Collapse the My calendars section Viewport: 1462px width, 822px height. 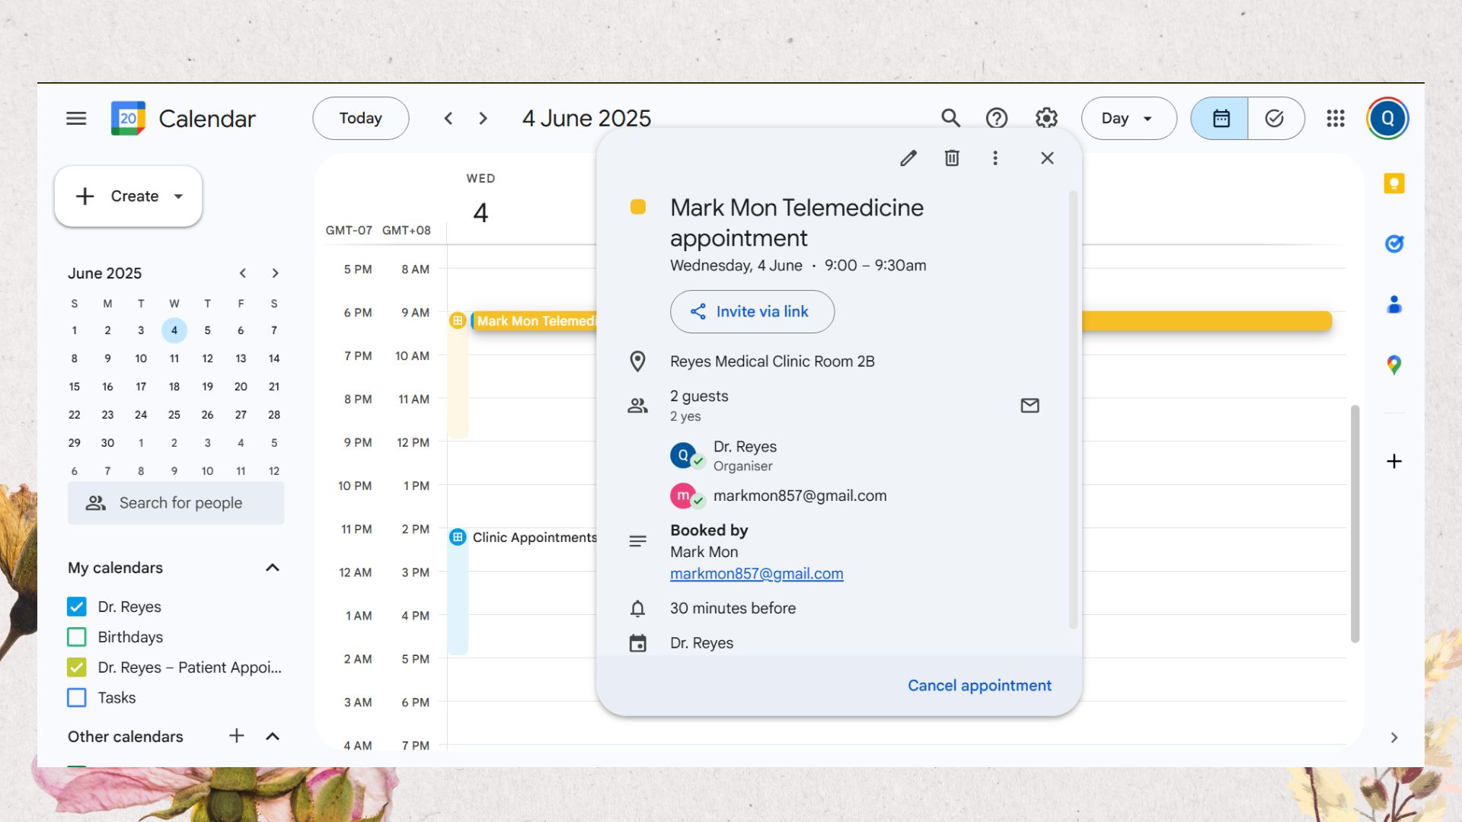pyautogui.click(x=273, y=568)
